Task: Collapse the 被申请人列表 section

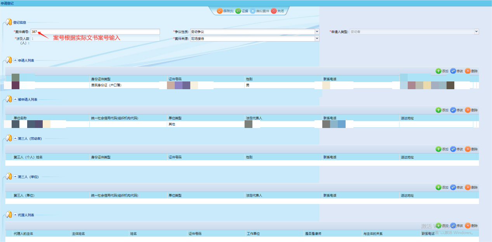Action: 15,100
